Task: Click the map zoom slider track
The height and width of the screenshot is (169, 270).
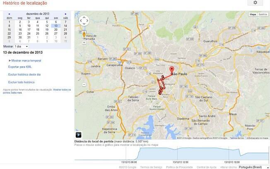Action: tap(84, 63)
